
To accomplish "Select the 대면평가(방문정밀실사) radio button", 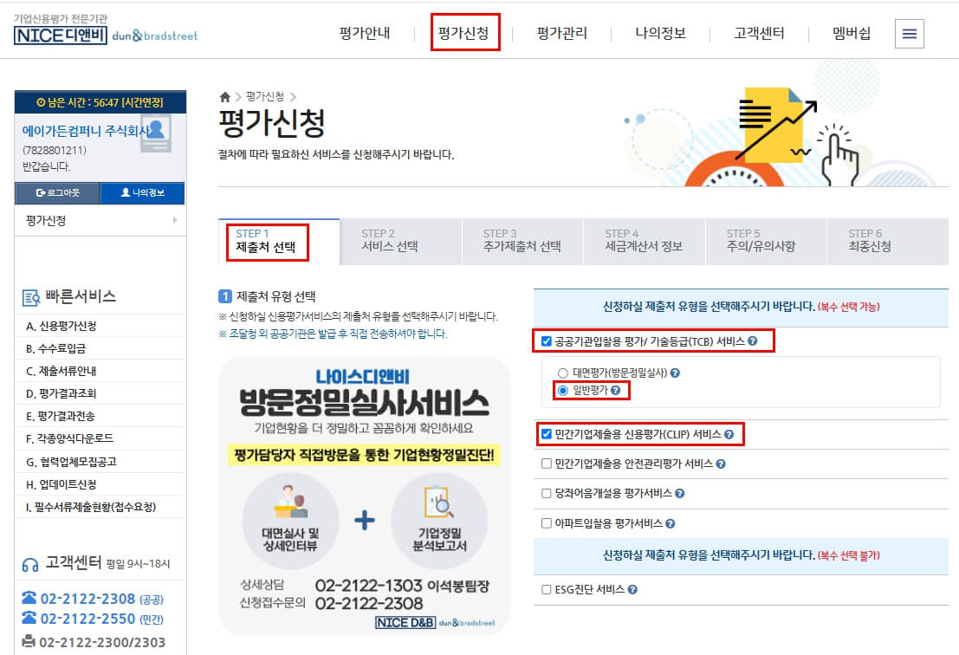I will tap(561, 371).
